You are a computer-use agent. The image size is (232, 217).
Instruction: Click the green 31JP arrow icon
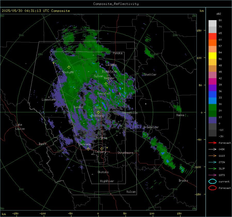[212, 168]
